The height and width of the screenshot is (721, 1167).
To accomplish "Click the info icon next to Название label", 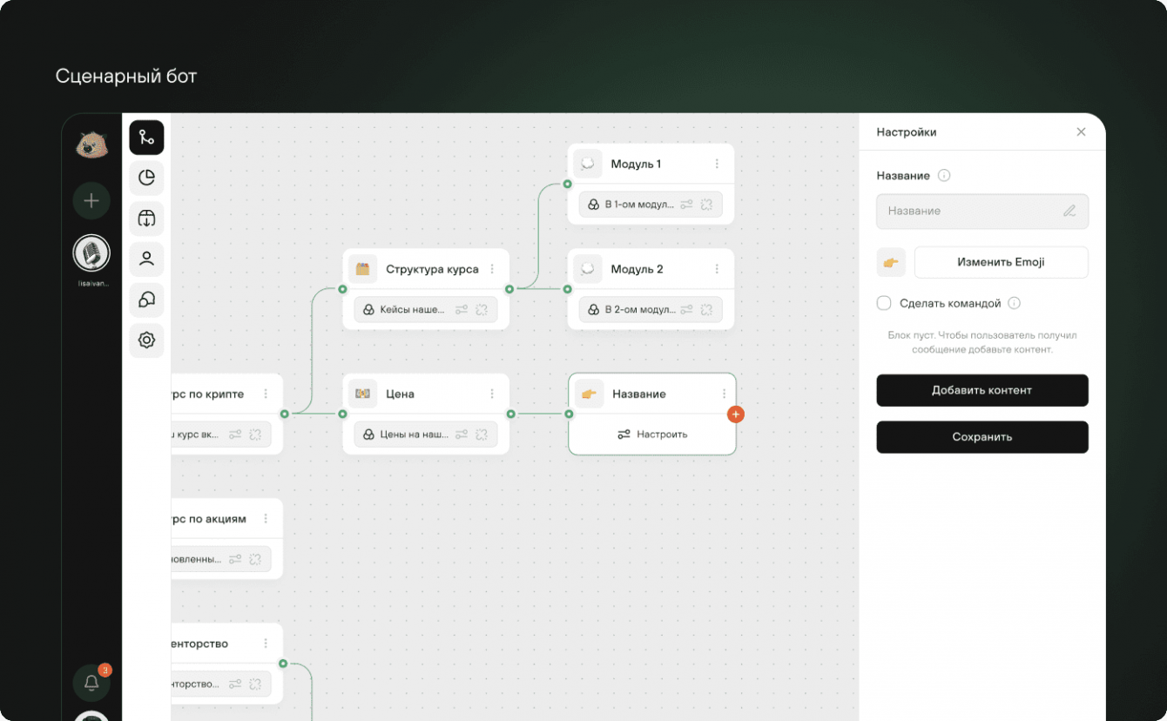I will pos(944,176).
